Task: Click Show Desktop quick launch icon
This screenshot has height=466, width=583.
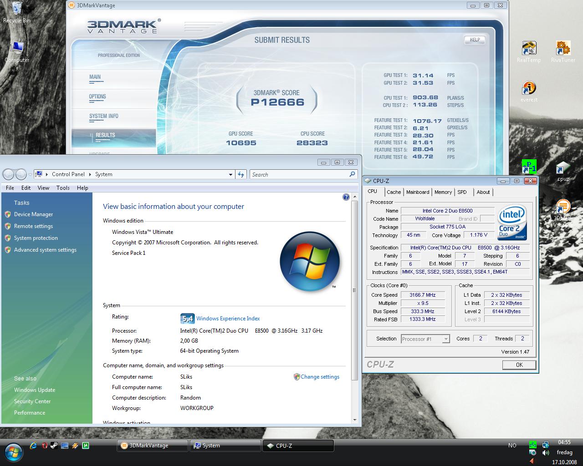Action: [65, 446]
